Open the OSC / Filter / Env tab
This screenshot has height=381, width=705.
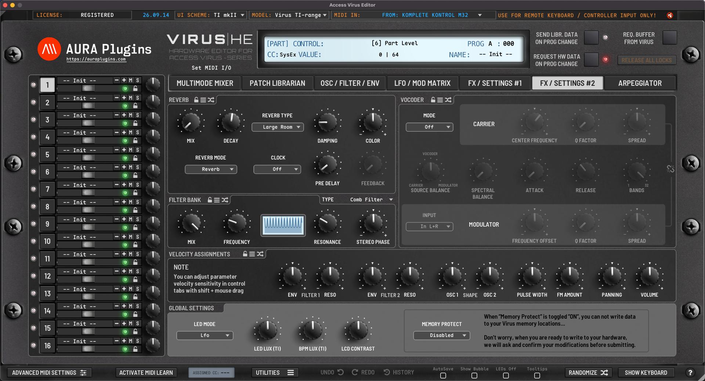(x=350, y=83)
